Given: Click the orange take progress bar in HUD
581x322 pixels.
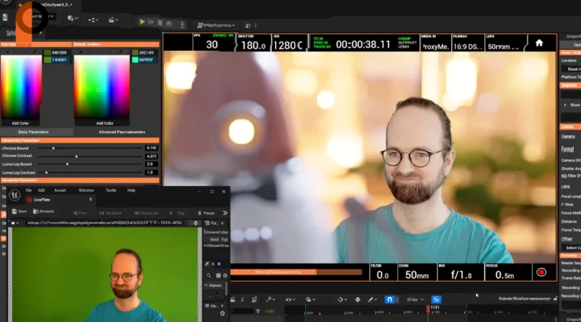Looking at the screenshot, I should click(295, 272).
